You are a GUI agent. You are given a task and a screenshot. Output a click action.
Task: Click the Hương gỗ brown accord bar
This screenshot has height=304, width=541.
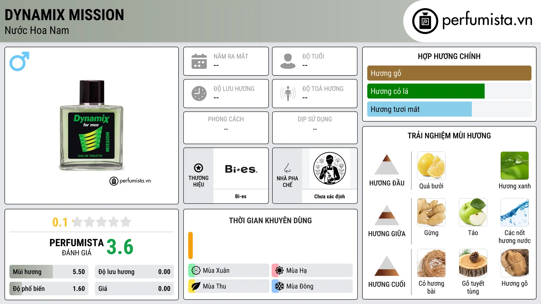pyautogui.click(x=449, y=73)
